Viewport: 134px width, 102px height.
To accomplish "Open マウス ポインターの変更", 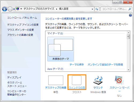I will tap(21, 30).
